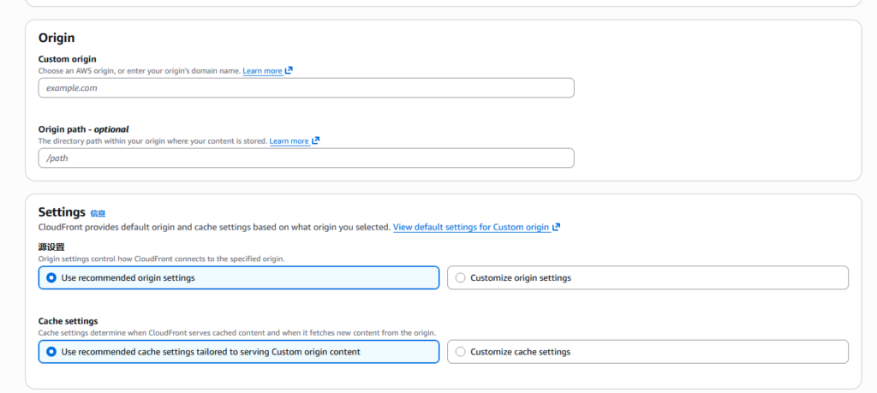Open the 信息 info link next to Settings

[98, 213]
